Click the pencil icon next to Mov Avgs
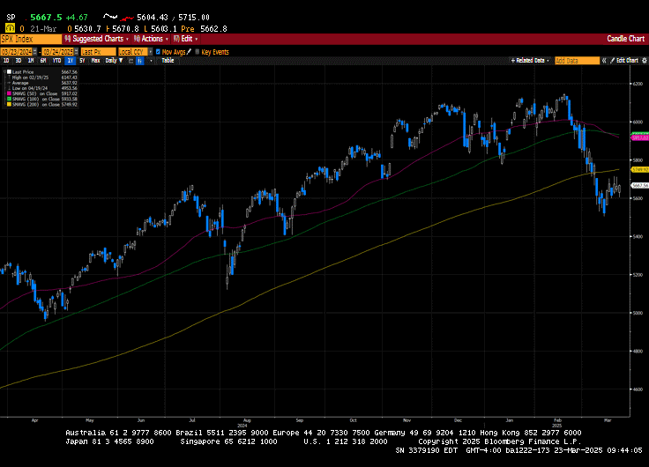 (188, 52)
